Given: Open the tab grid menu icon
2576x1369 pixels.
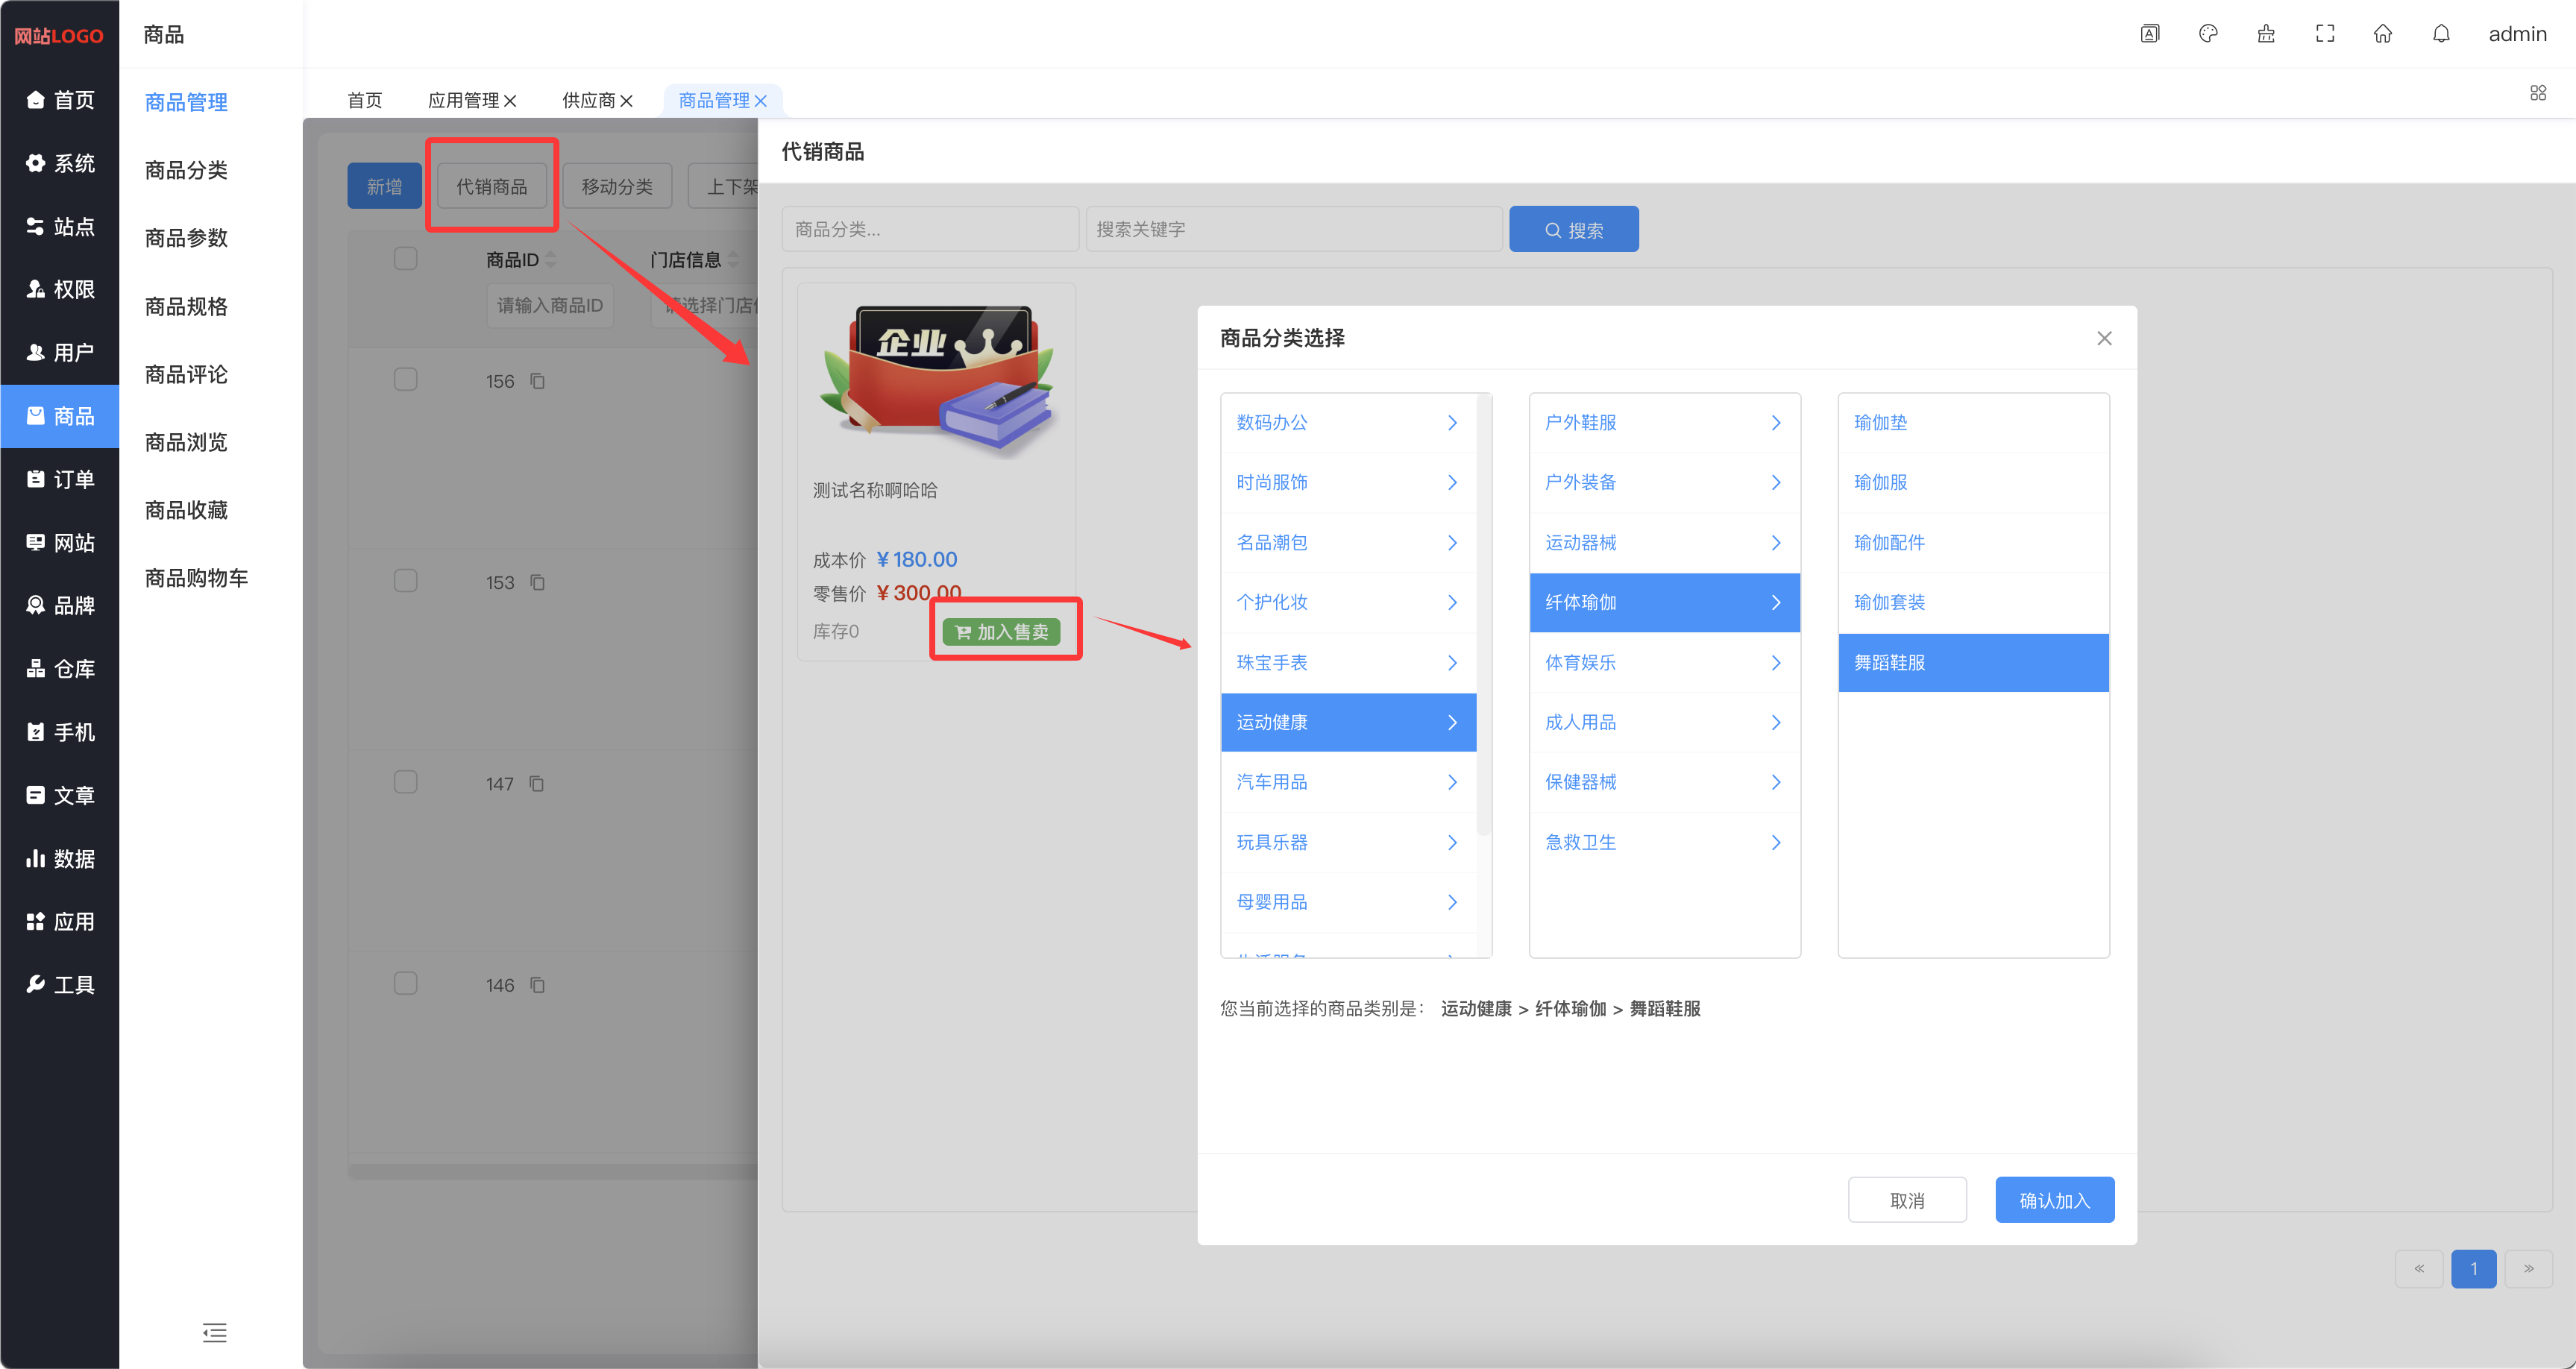Looking at the screenshot, I should [x=2538, y=93].
